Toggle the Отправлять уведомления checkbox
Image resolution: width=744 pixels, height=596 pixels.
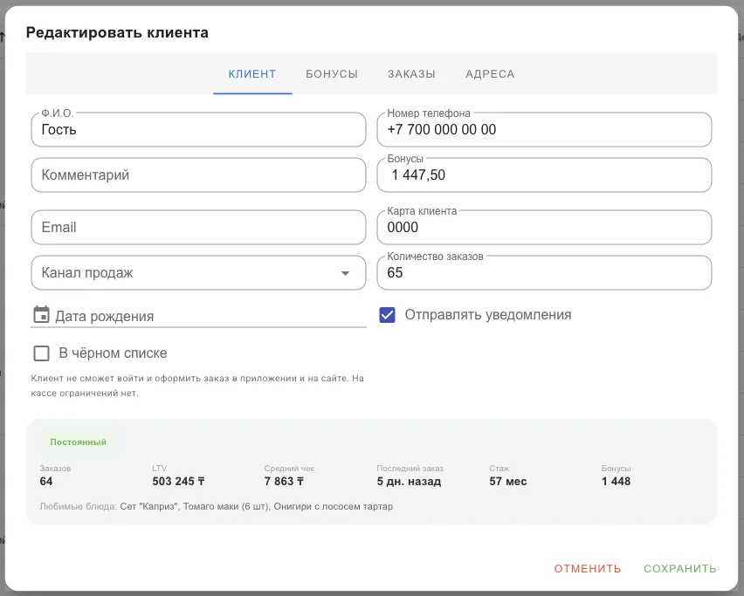pyautogui.click(x=387, y=315)
